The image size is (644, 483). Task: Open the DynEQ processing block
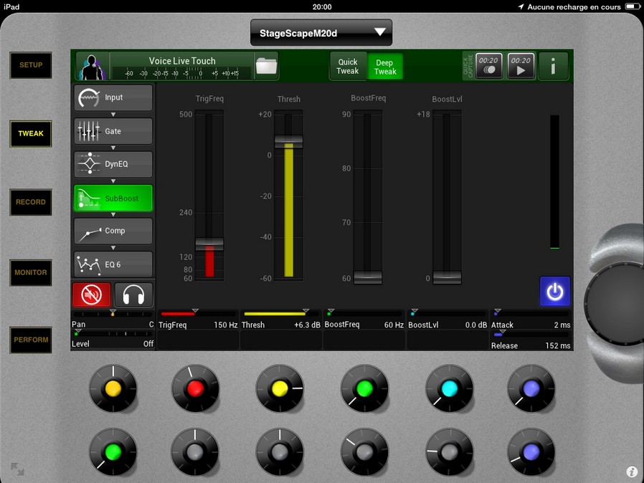(x=113, y=164)
